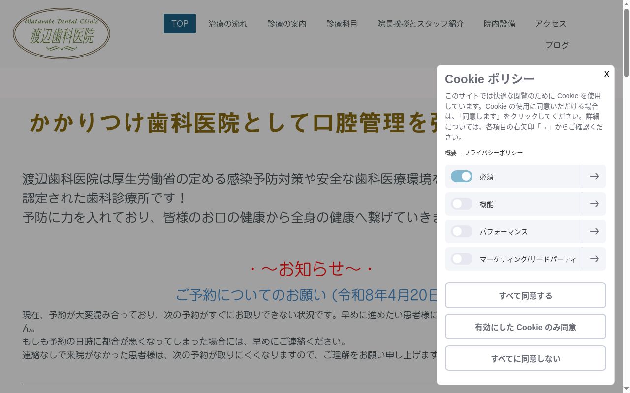Click the page's vertical scrollbar thumb
This screenshot has width=630, height=393.
[626, 42]
